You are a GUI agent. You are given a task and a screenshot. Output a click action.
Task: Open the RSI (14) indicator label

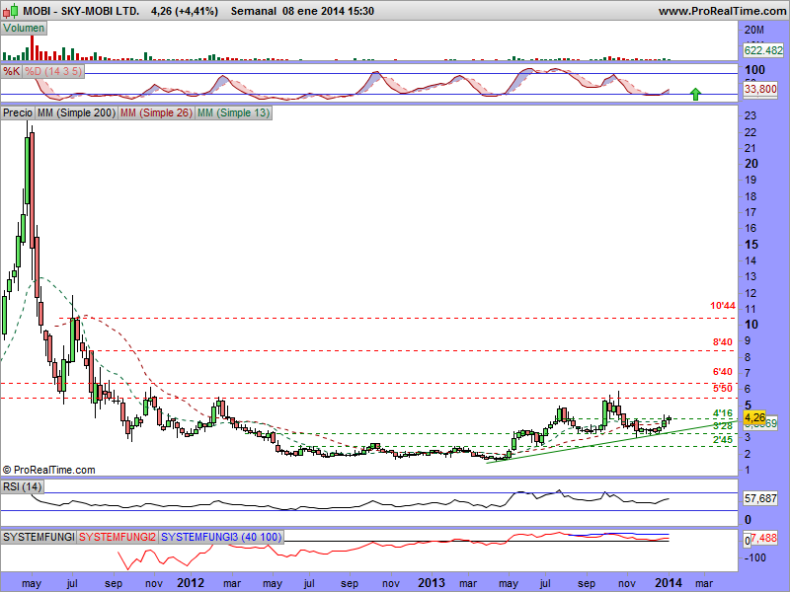coord(22,486)
